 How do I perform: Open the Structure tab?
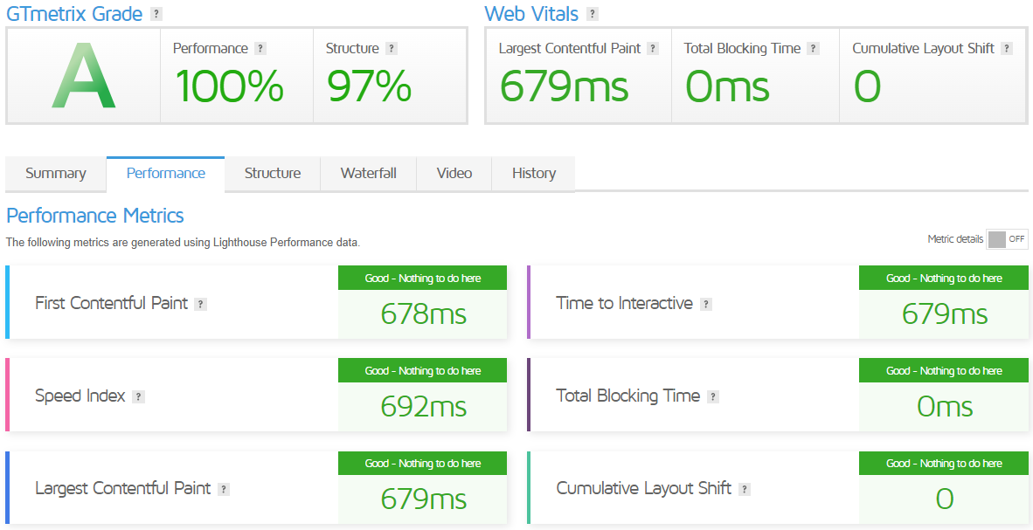pos(272,174)
